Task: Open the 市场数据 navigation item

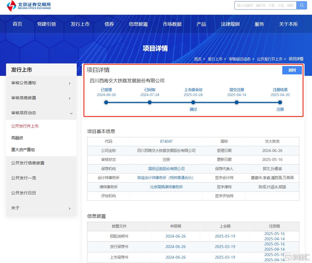Action: (x=172, y=24)
